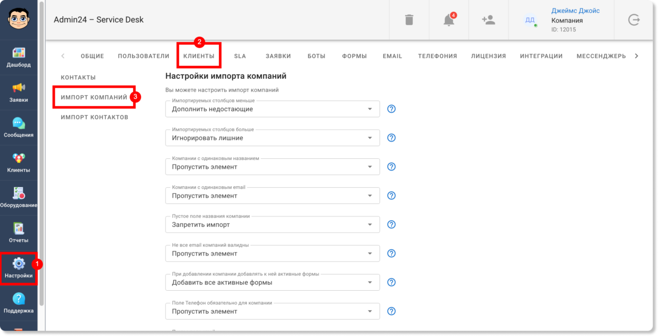This screenshot has width=658, height=336.
Task: Expand Импортируемых столбцов больше dropdown
Action: pyautogui.click(x=272, y=138)
